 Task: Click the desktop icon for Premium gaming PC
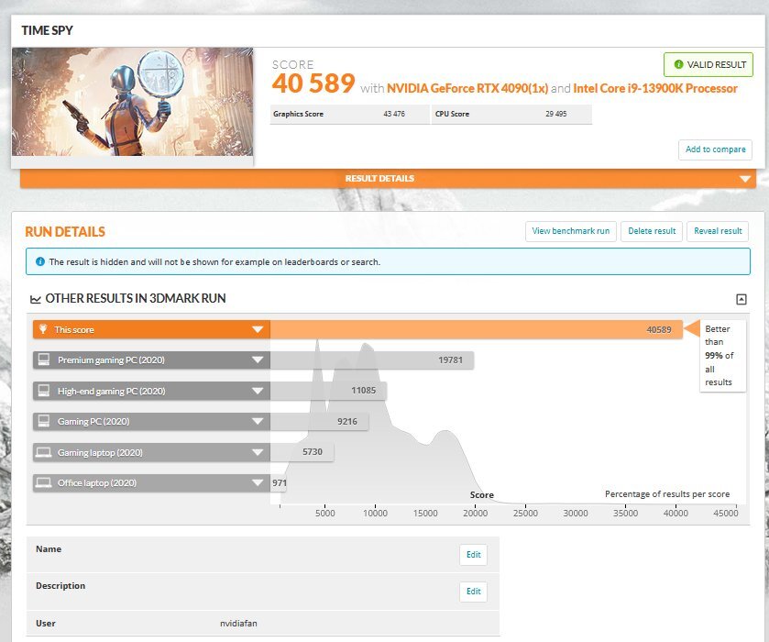click(44, 360)
